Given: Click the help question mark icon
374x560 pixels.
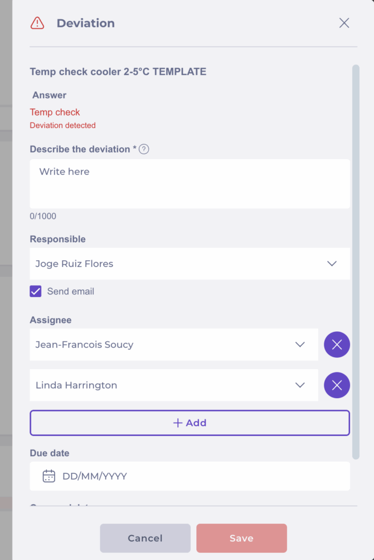Looking at the screenshot, I should (144, 149).
